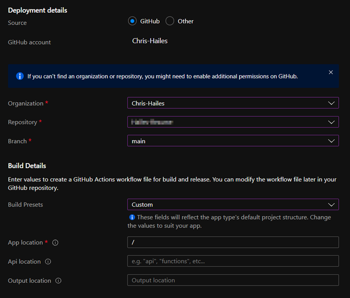The height and width of the screenshot is (298, 350).
Task: Click the App location info icon
Action: [56, 242]
